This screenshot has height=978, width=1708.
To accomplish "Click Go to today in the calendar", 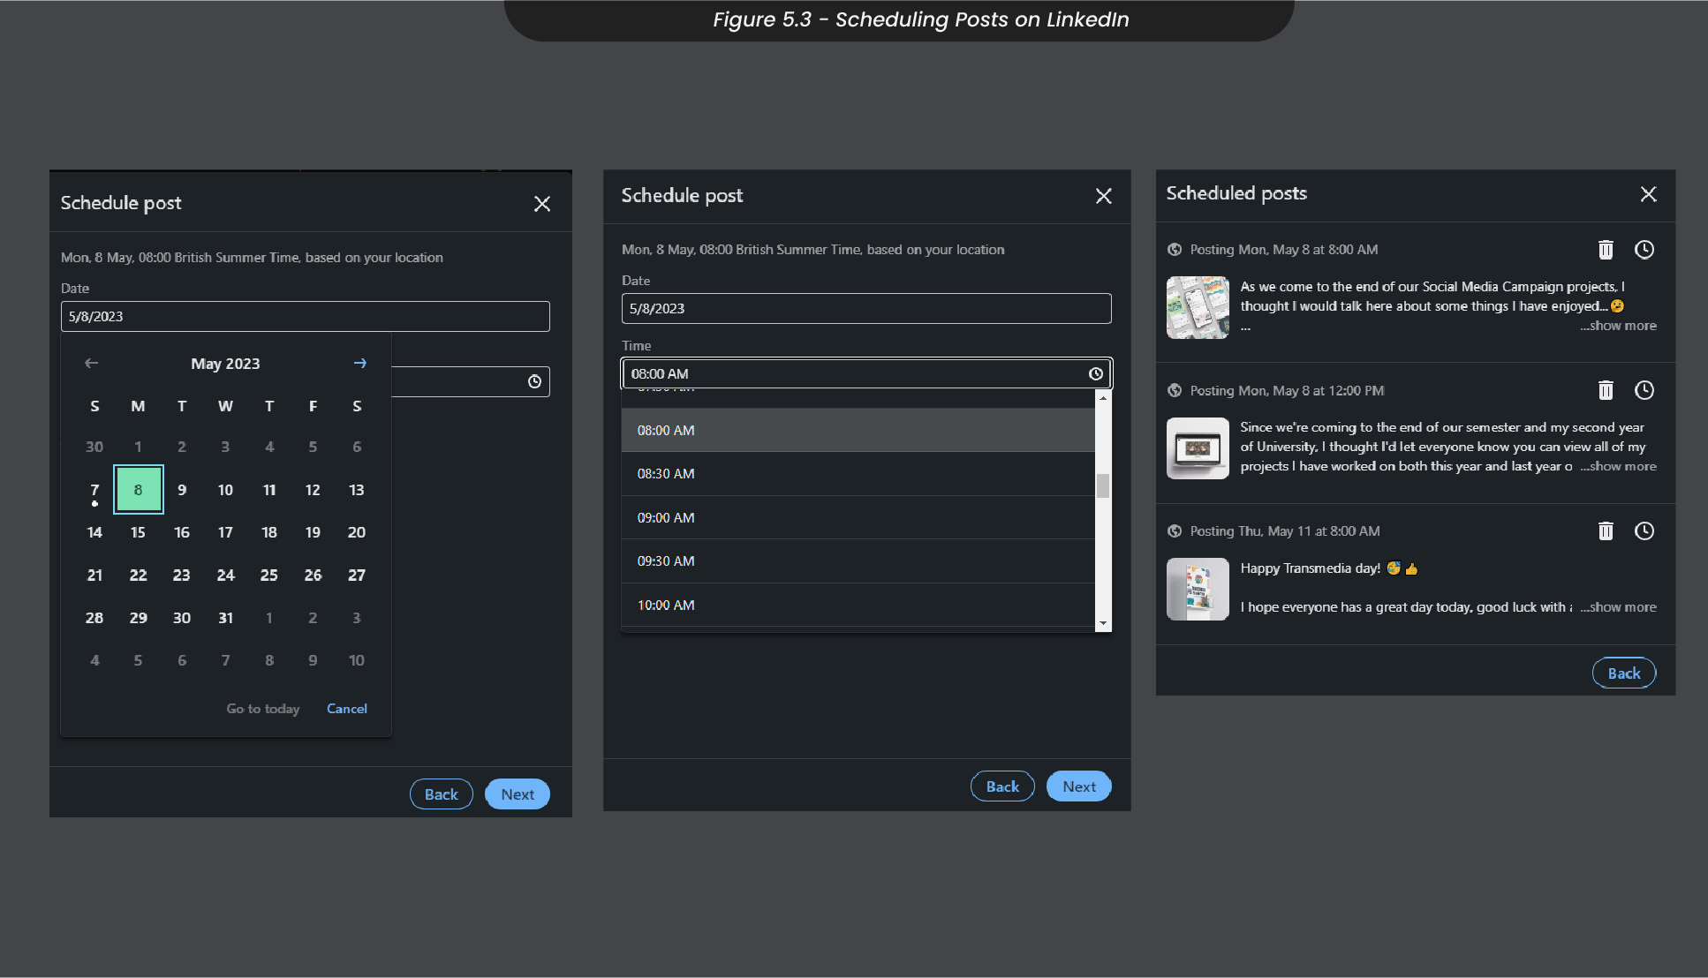I will pyautogui.click(x=263, y=709).
